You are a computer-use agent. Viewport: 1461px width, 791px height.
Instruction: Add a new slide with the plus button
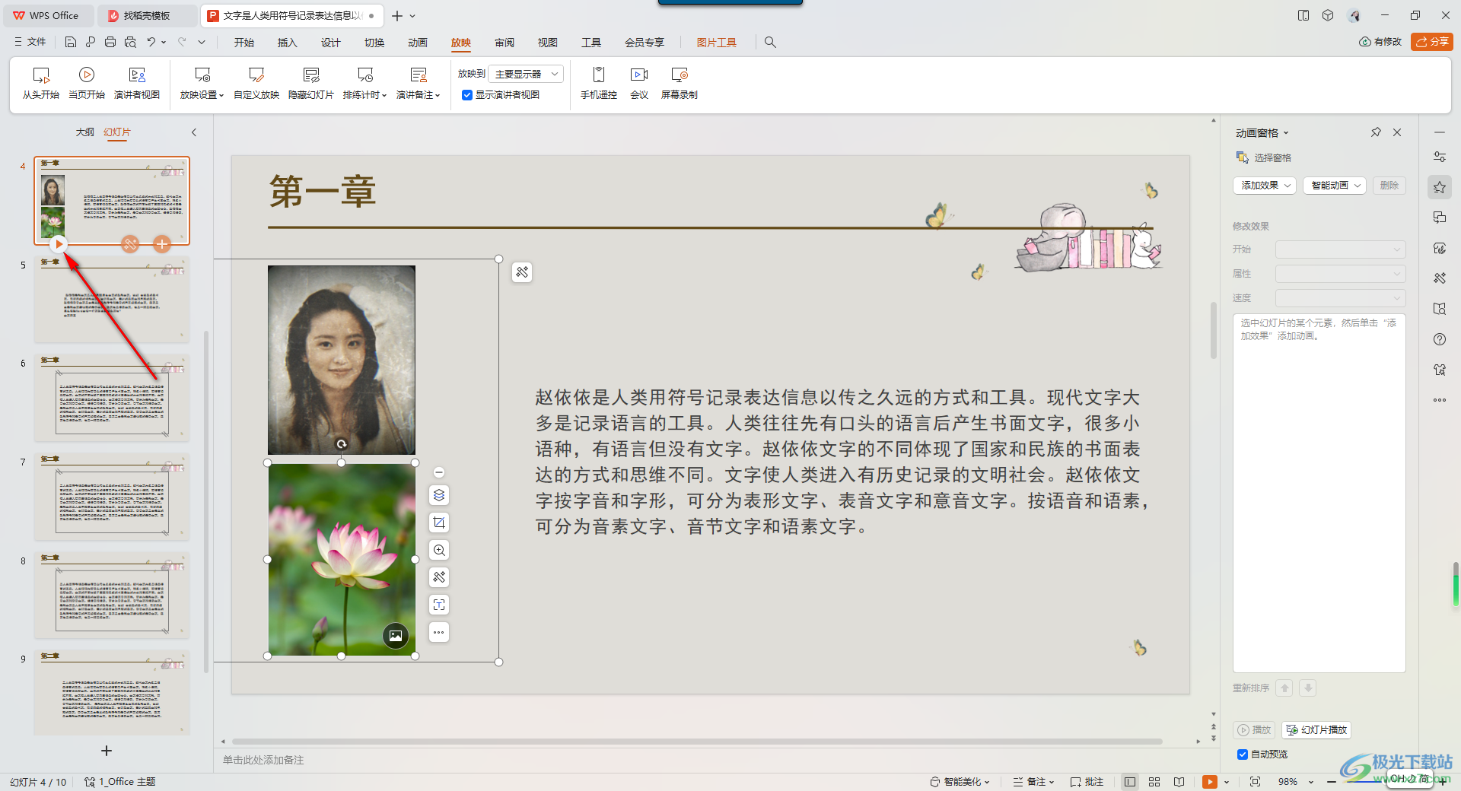coord(107,751)
